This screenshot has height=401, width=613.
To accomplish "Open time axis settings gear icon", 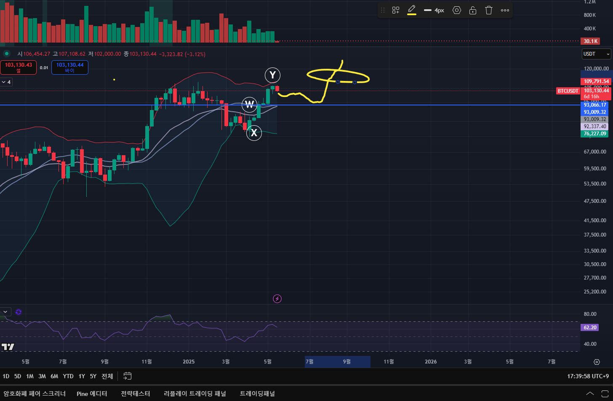I will (x=597, y=362).
